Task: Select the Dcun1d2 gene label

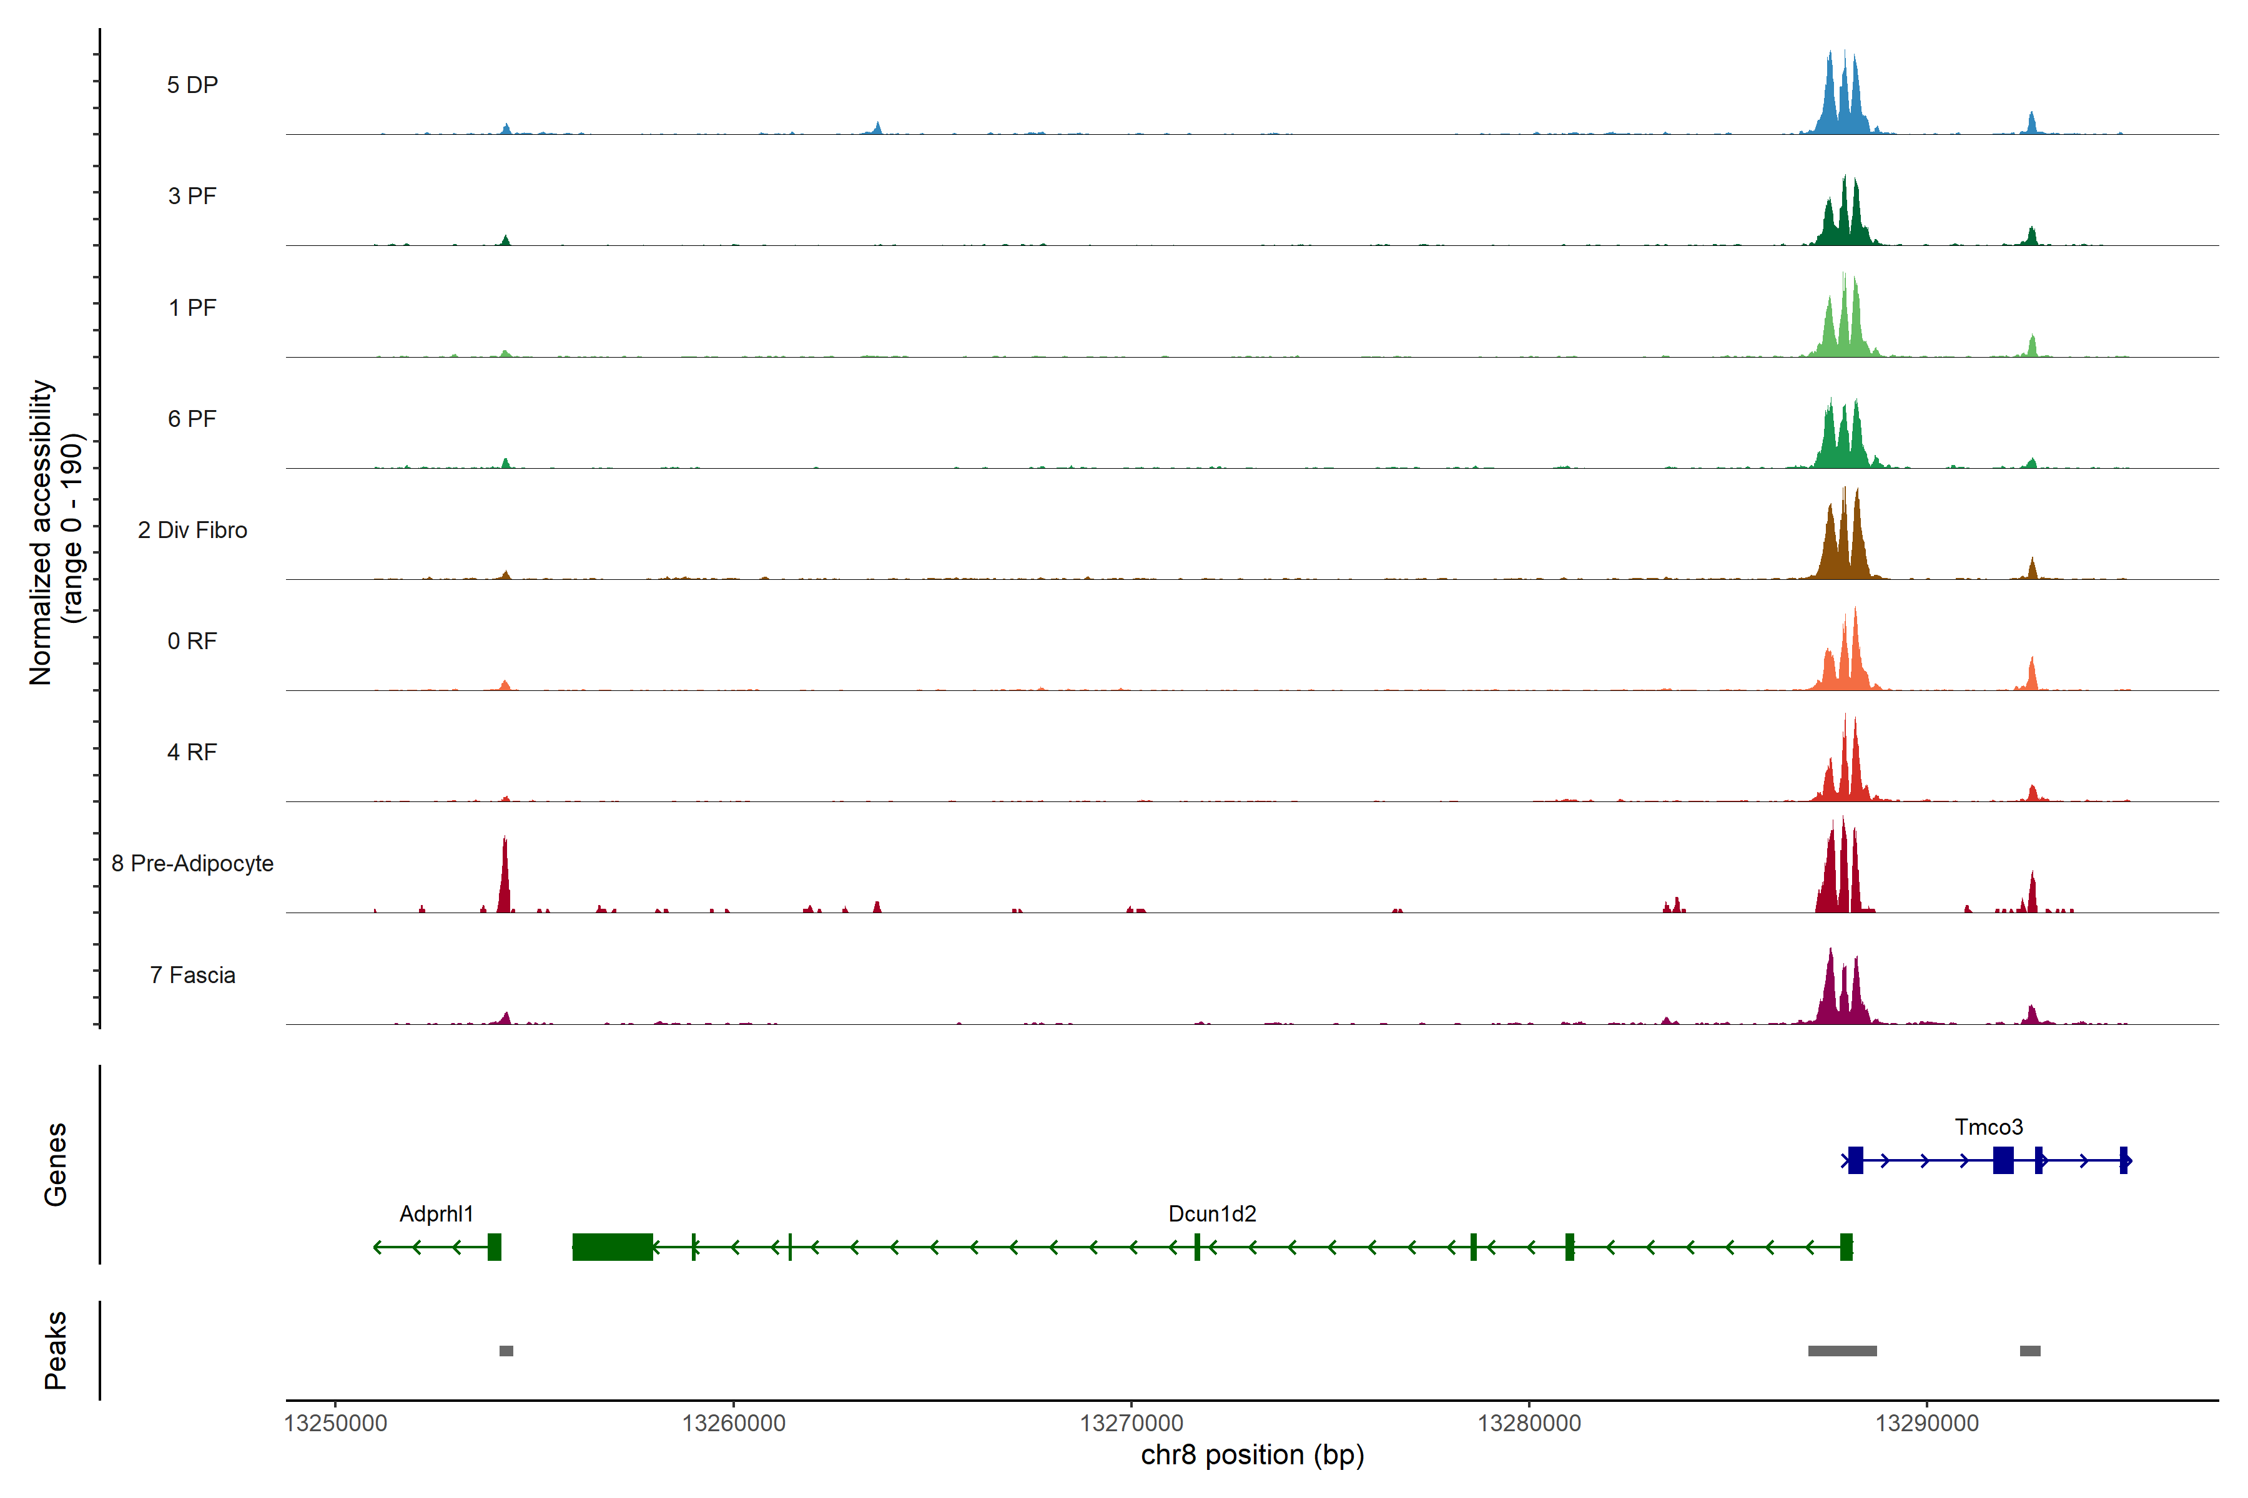Action: point(1212,1214)
